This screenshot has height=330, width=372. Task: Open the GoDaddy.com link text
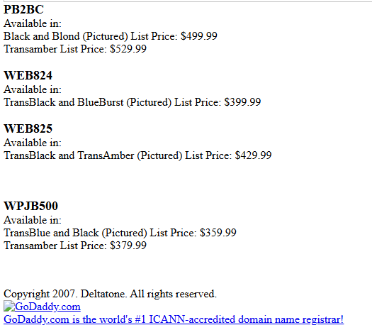point(47,307)
